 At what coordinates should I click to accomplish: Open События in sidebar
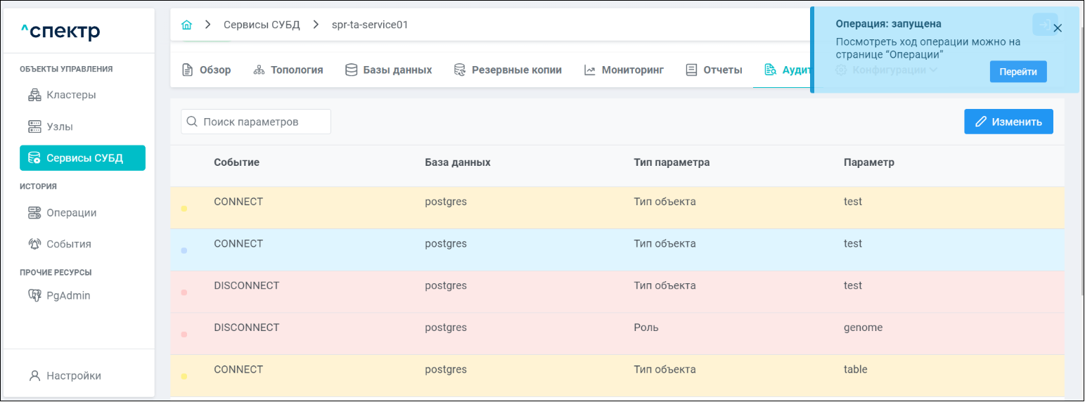click(68, 245)
